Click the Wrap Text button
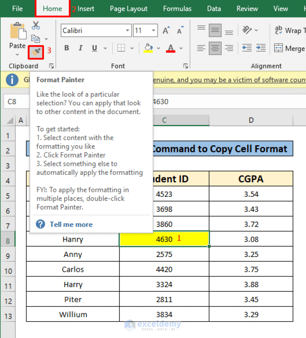306x338 pixels. (x=290, y=30)
